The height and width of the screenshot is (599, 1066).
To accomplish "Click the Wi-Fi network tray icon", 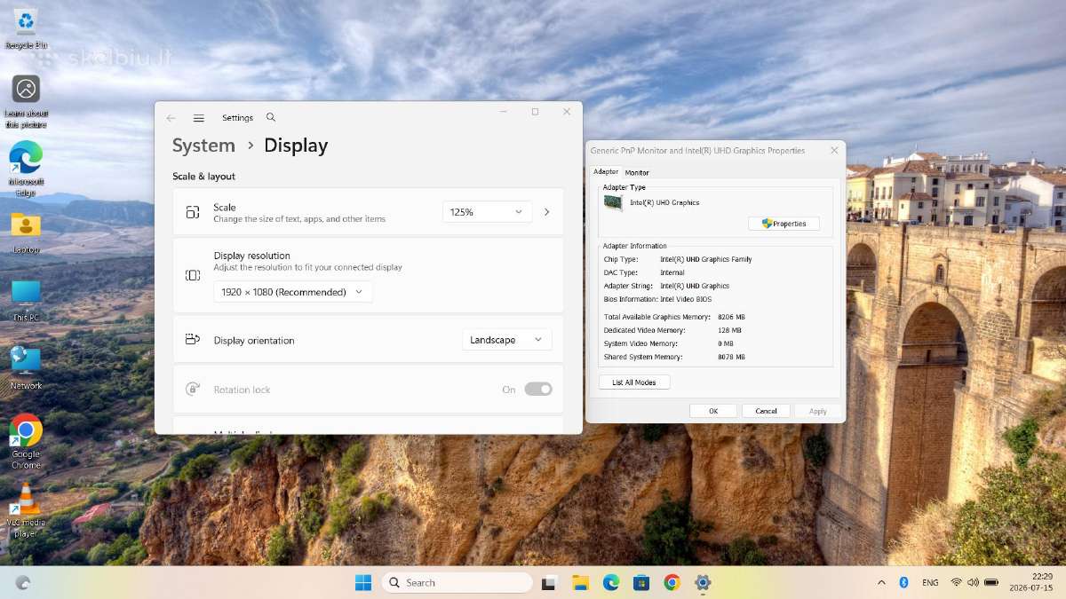I will click(x=957, y=582).
